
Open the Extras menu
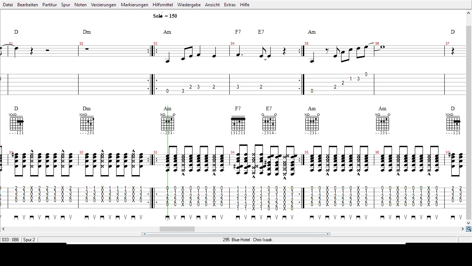pyautogui.click(x=230, y=5)
